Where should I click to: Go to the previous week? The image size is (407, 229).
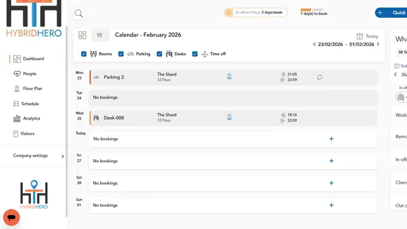(x=314, y=44)
